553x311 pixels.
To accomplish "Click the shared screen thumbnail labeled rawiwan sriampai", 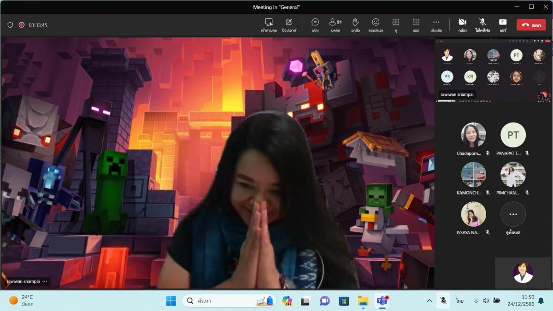I will click(493, 70).
